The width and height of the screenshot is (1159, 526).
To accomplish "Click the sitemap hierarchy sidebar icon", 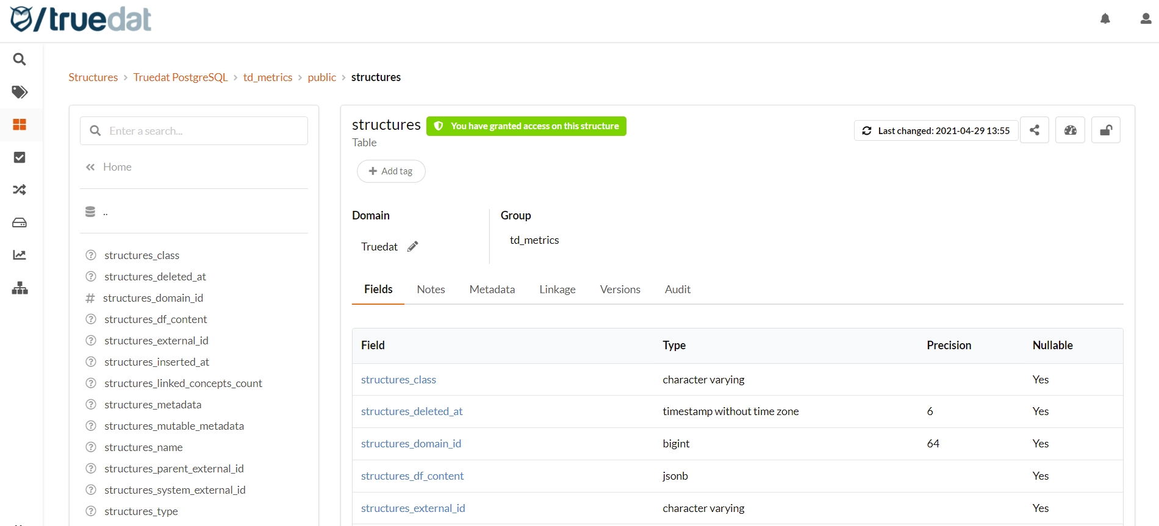I will pos(20,288).
